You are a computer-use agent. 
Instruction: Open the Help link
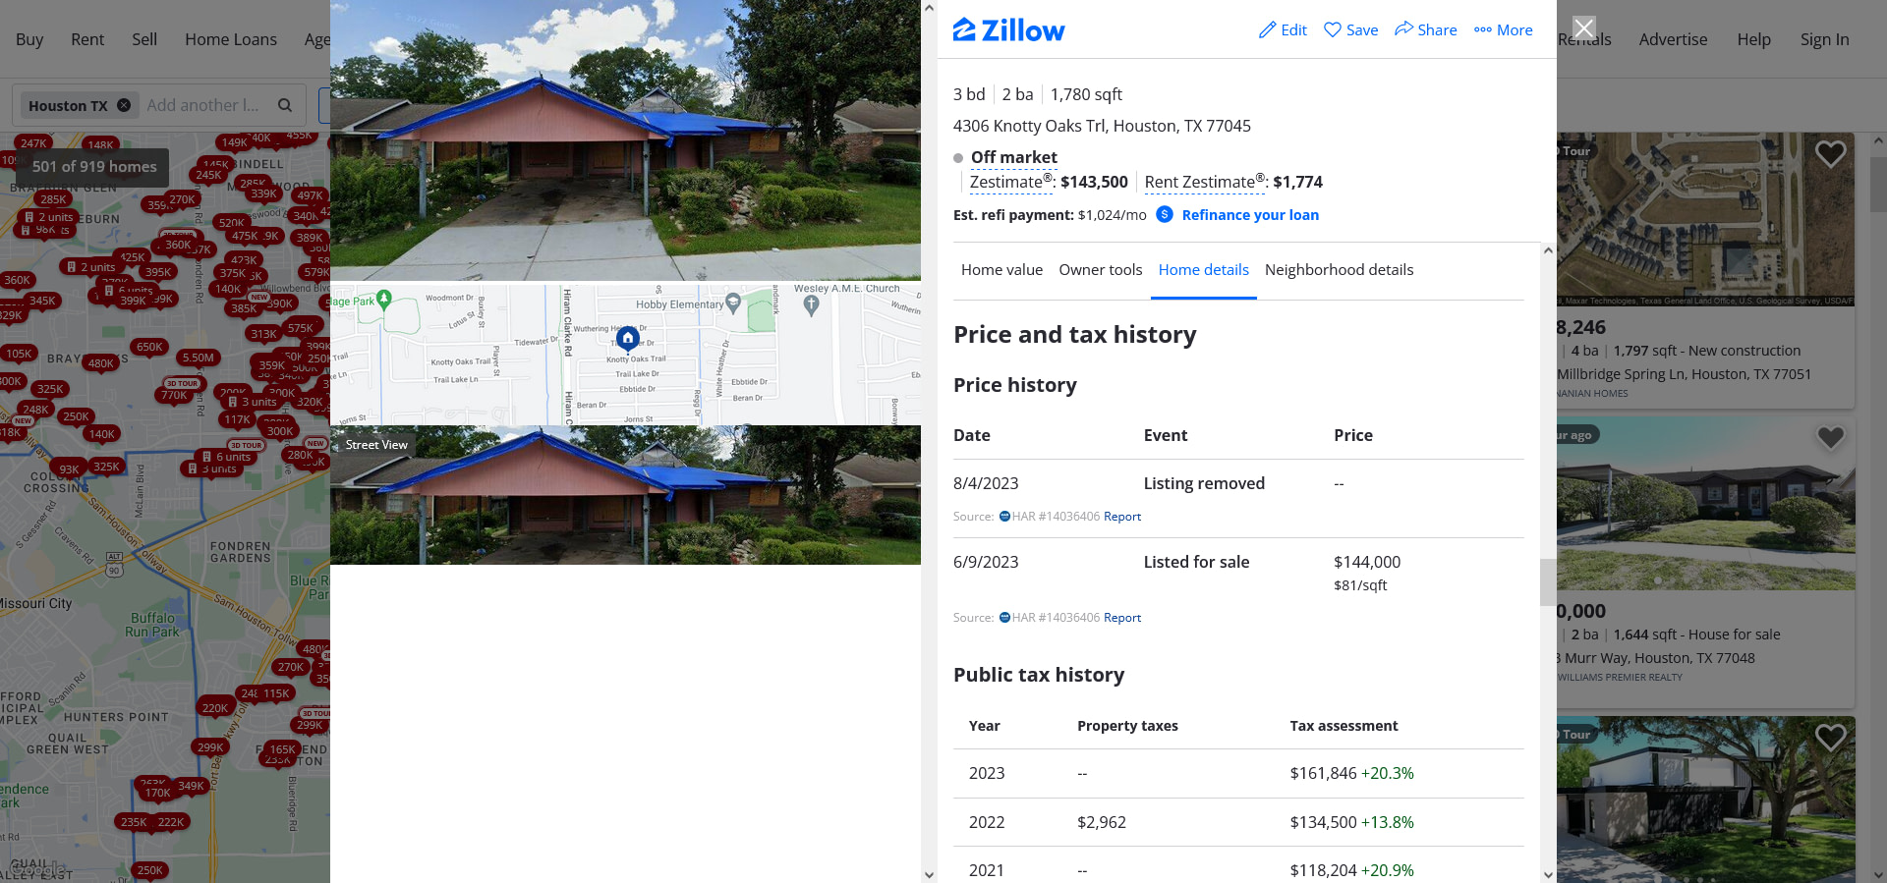coord(1753,39)
